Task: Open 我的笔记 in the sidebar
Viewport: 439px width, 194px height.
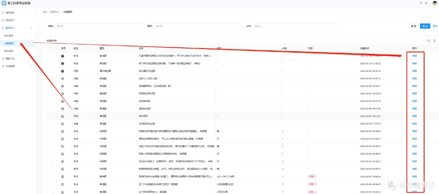Action: 9,51
